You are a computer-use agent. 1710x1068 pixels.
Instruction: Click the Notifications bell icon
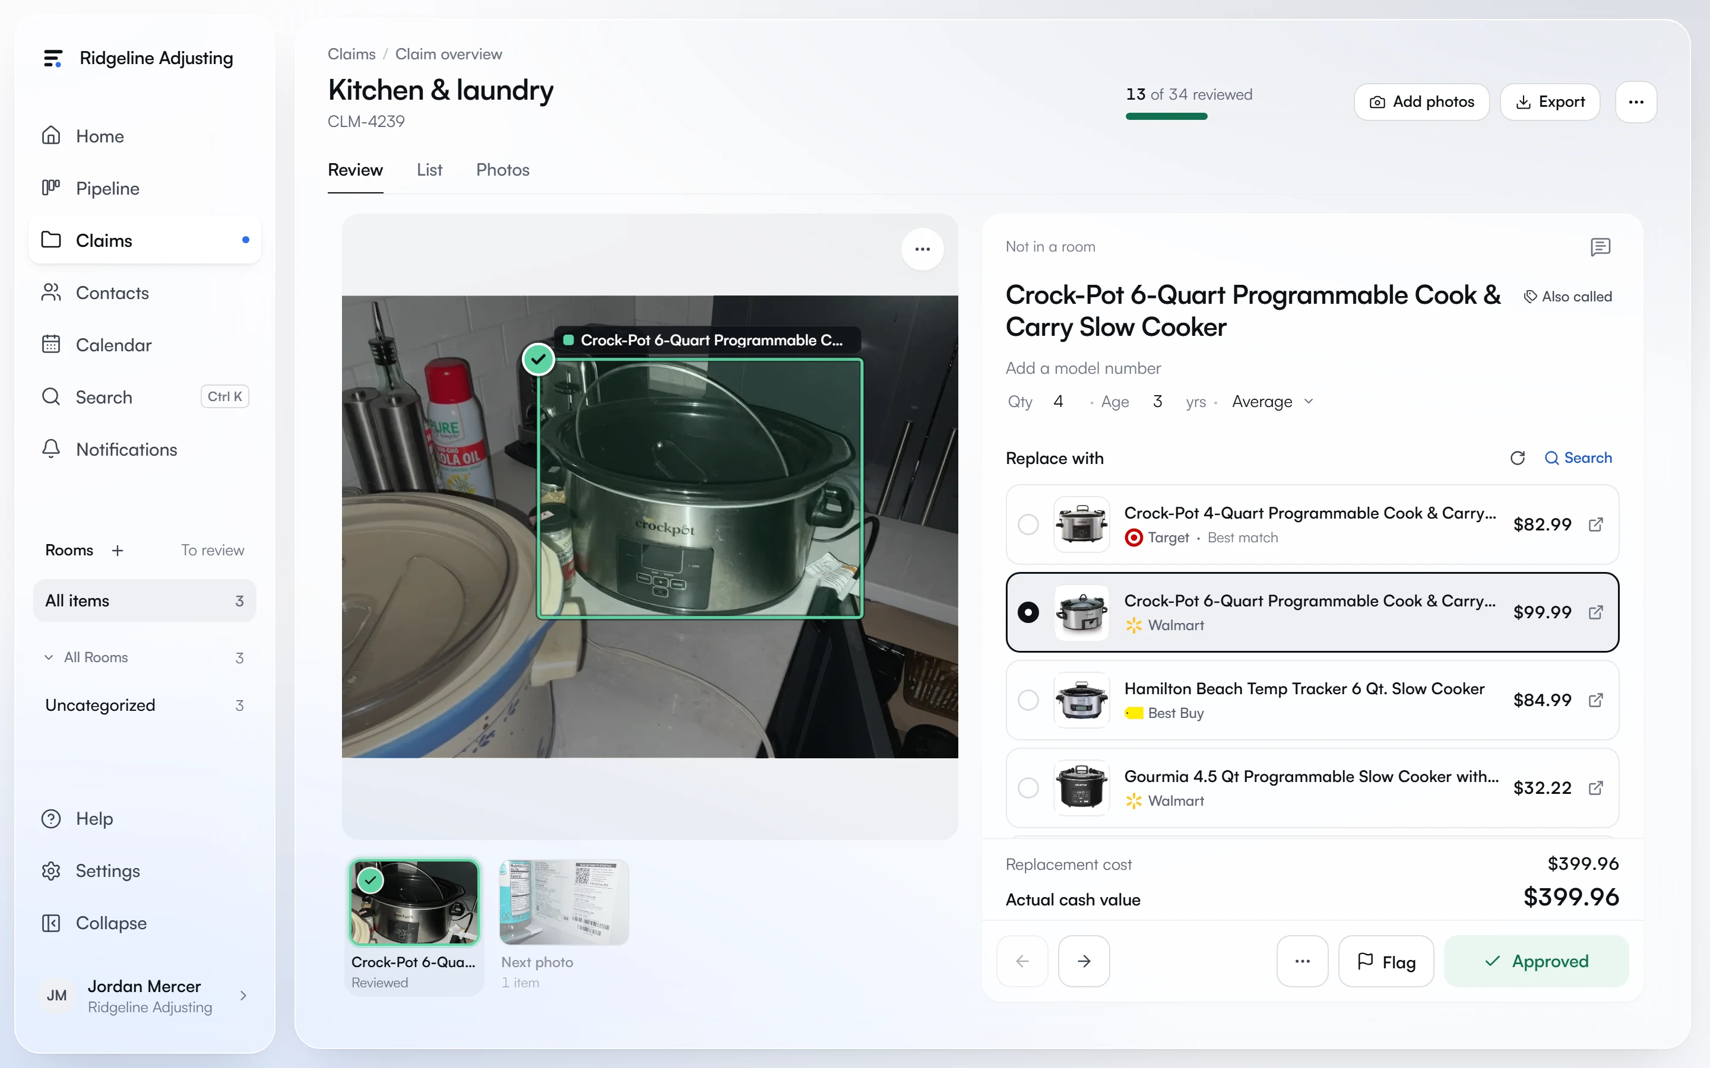tap(51, 449)
